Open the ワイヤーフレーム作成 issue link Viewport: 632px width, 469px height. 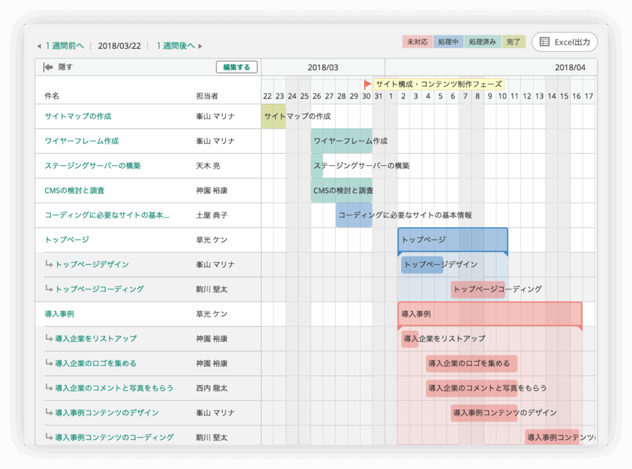click(x=81, y=141)
